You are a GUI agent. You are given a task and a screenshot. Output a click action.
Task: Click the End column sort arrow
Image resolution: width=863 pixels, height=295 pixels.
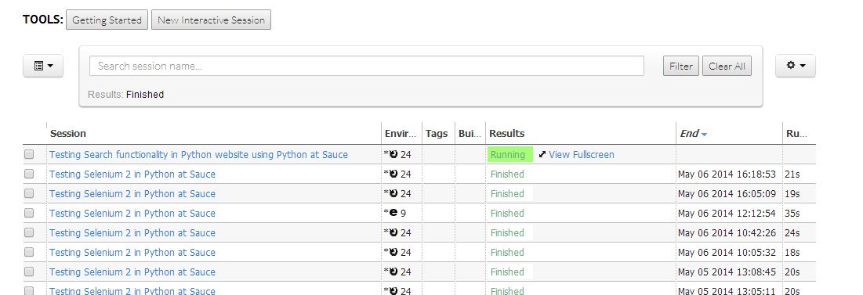pyautogui.click(x=704, y=134)
